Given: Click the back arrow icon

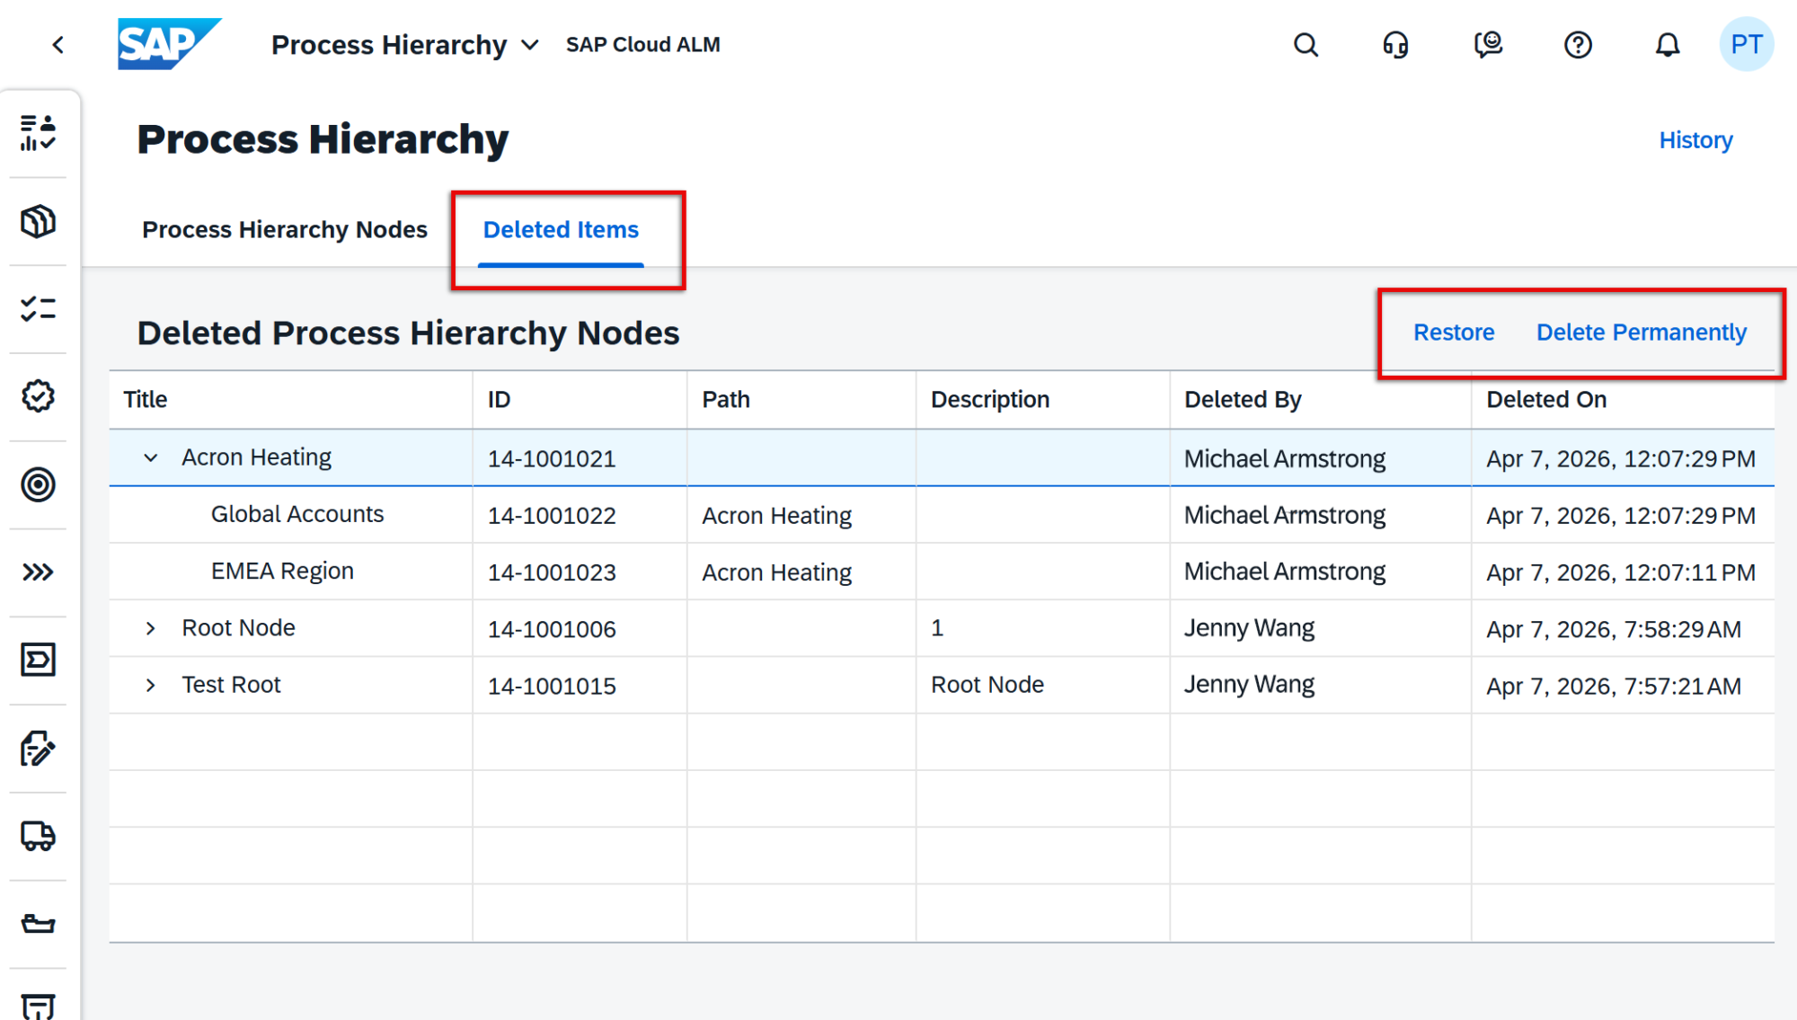Looking at the screenshot, I should (x=58, y=45).
